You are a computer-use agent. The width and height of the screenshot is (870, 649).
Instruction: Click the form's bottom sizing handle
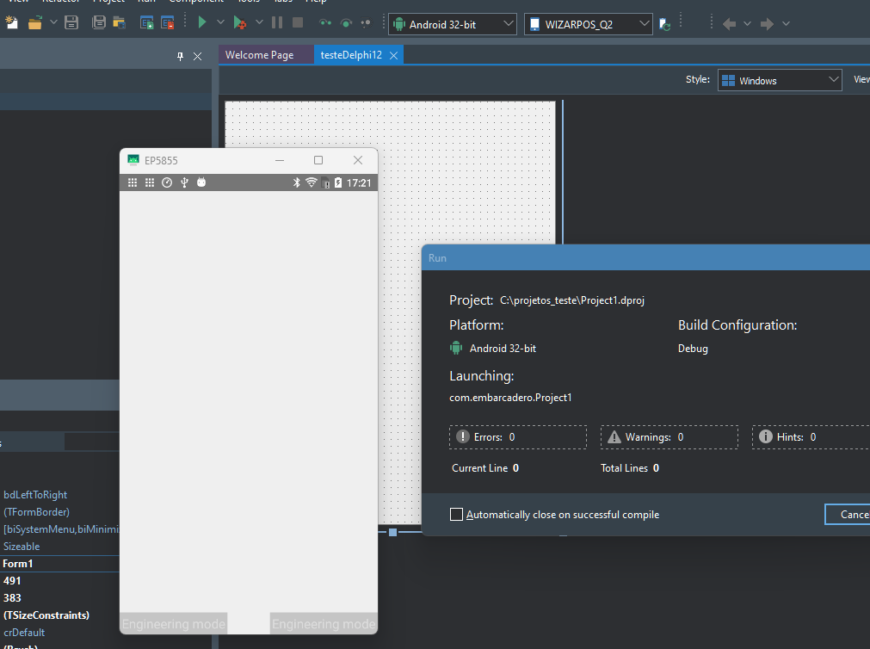(392, 533)
